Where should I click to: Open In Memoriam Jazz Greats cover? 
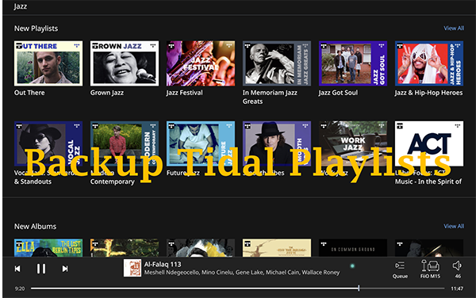point(277,63)
